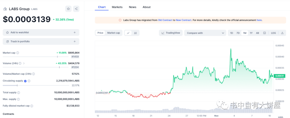
Task: Track in portfolio button
Action: [x=41, y=42]
